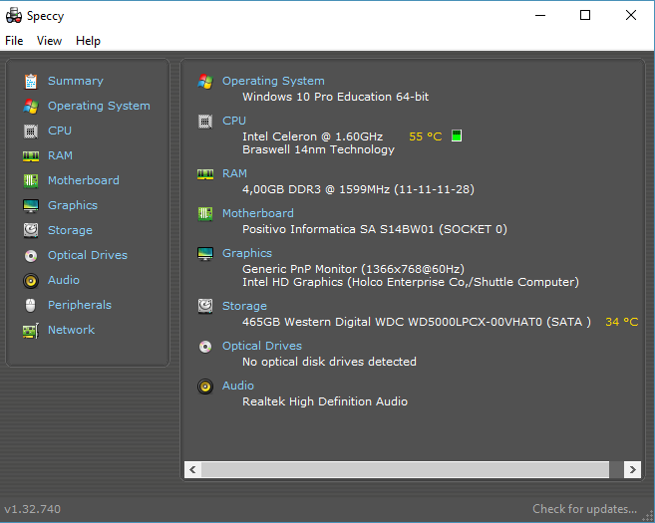Click the Network card icon in sidebar
Viewport: 655px width, 523px height.
31,331
